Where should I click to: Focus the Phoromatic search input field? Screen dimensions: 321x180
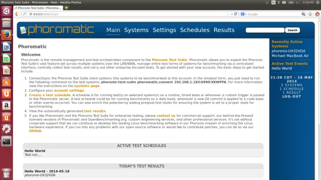(265, 30)
